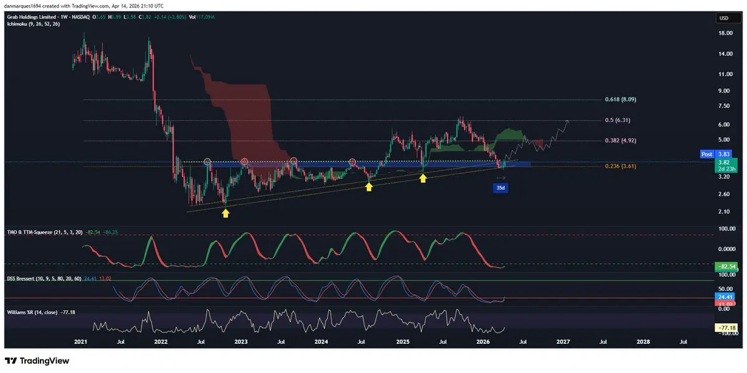Click the 2022 time axis label

click(161, 342)
